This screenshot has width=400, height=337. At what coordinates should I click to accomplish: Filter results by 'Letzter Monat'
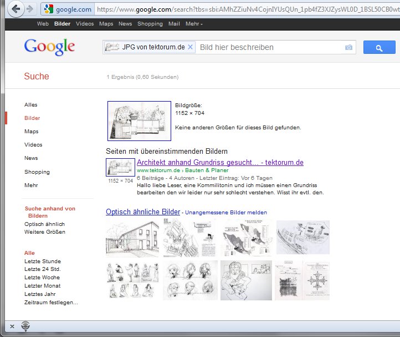click(42, 285)
